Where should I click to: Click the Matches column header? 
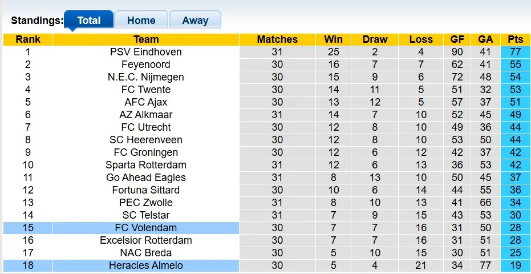[277, 39]
